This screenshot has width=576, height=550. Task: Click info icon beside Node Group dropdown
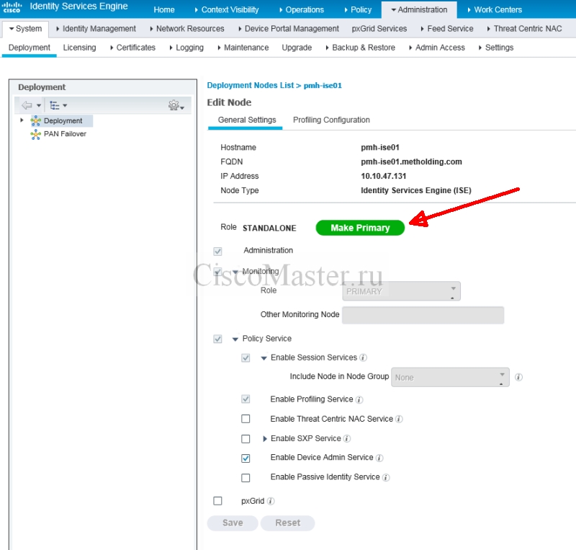pos(518,377)
